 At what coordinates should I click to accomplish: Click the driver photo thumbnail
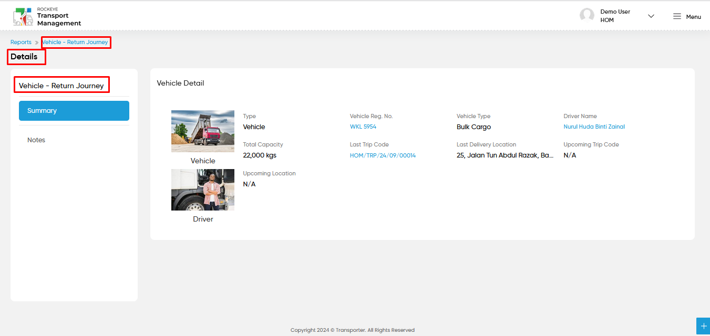pos(203,190)
